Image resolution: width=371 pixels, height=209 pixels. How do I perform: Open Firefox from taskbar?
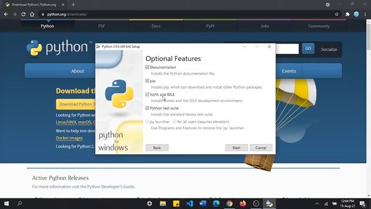[x=243, y=204]
